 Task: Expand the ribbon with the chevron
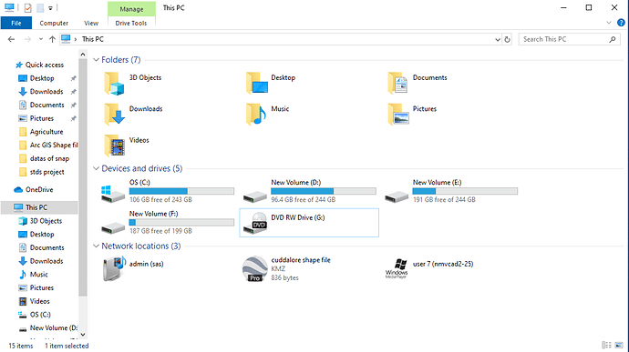click(609, 23)
